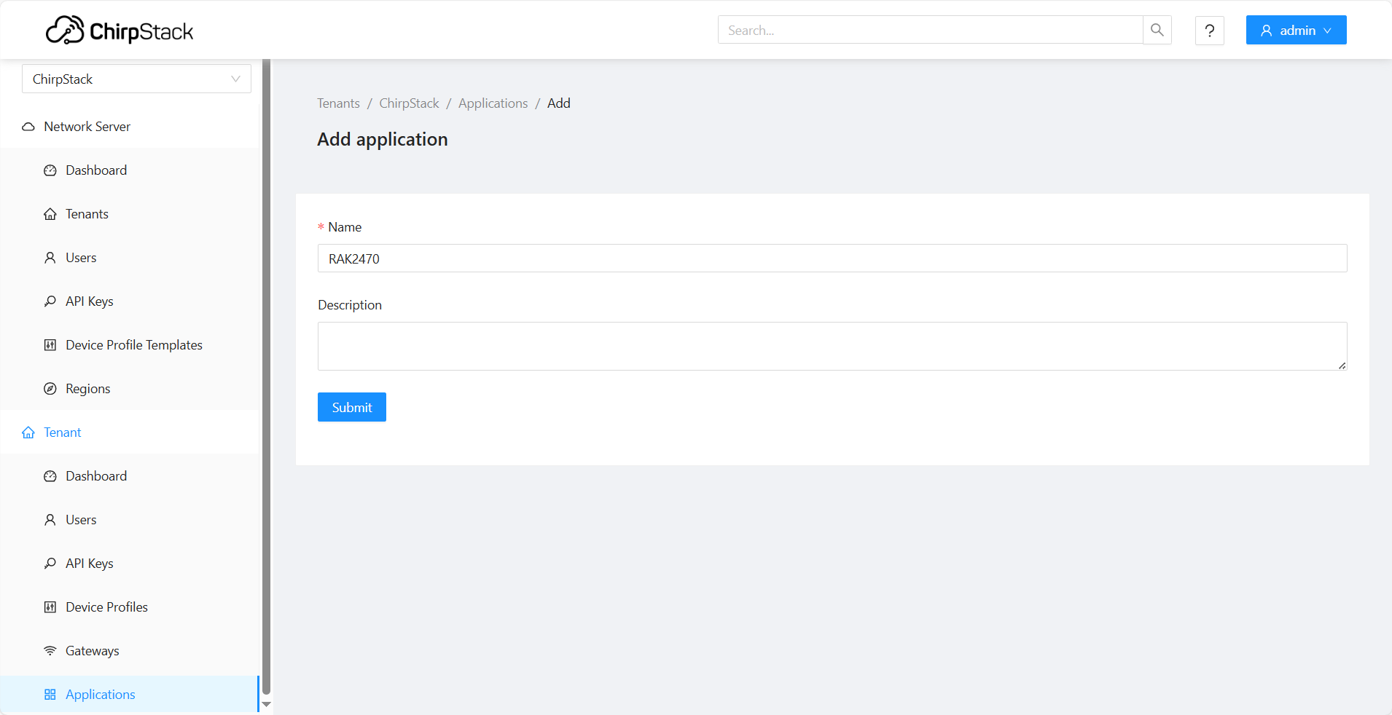Click the Device Profiles sliders icon

coord(50,607)
